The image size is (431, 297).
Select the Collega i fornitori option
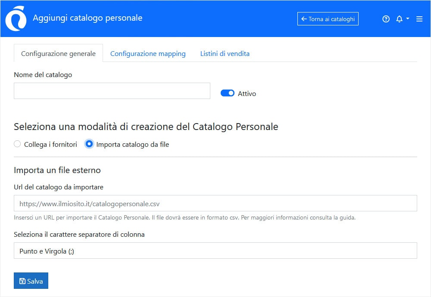17,144
